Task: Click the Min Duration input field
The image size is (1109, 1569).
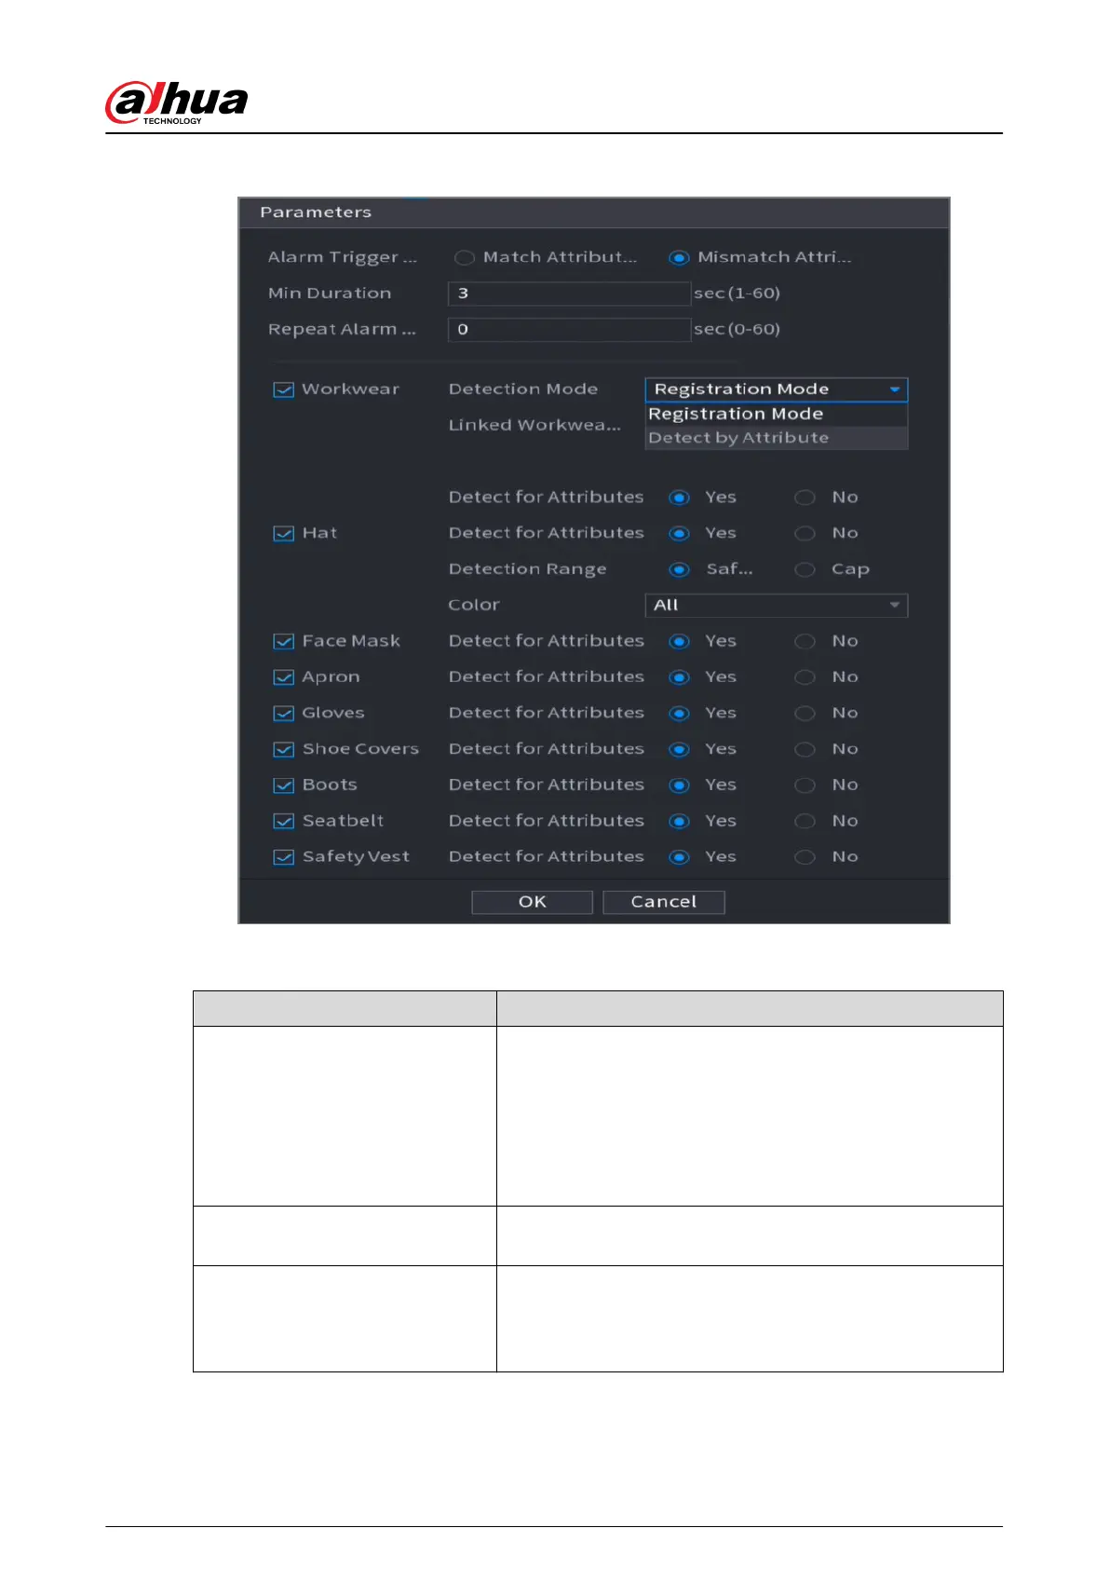Action: [x=569, y=293]
